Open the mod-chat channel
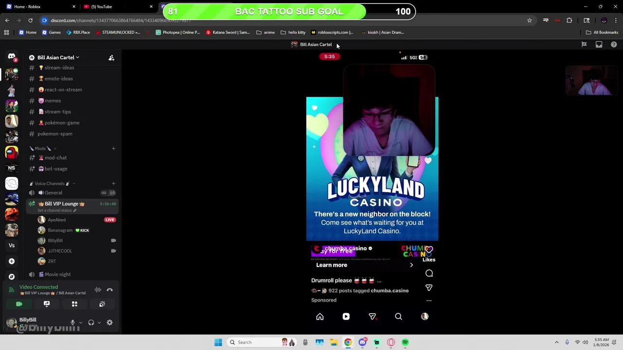Screen dimensions: 623x350 click(72, 157)
